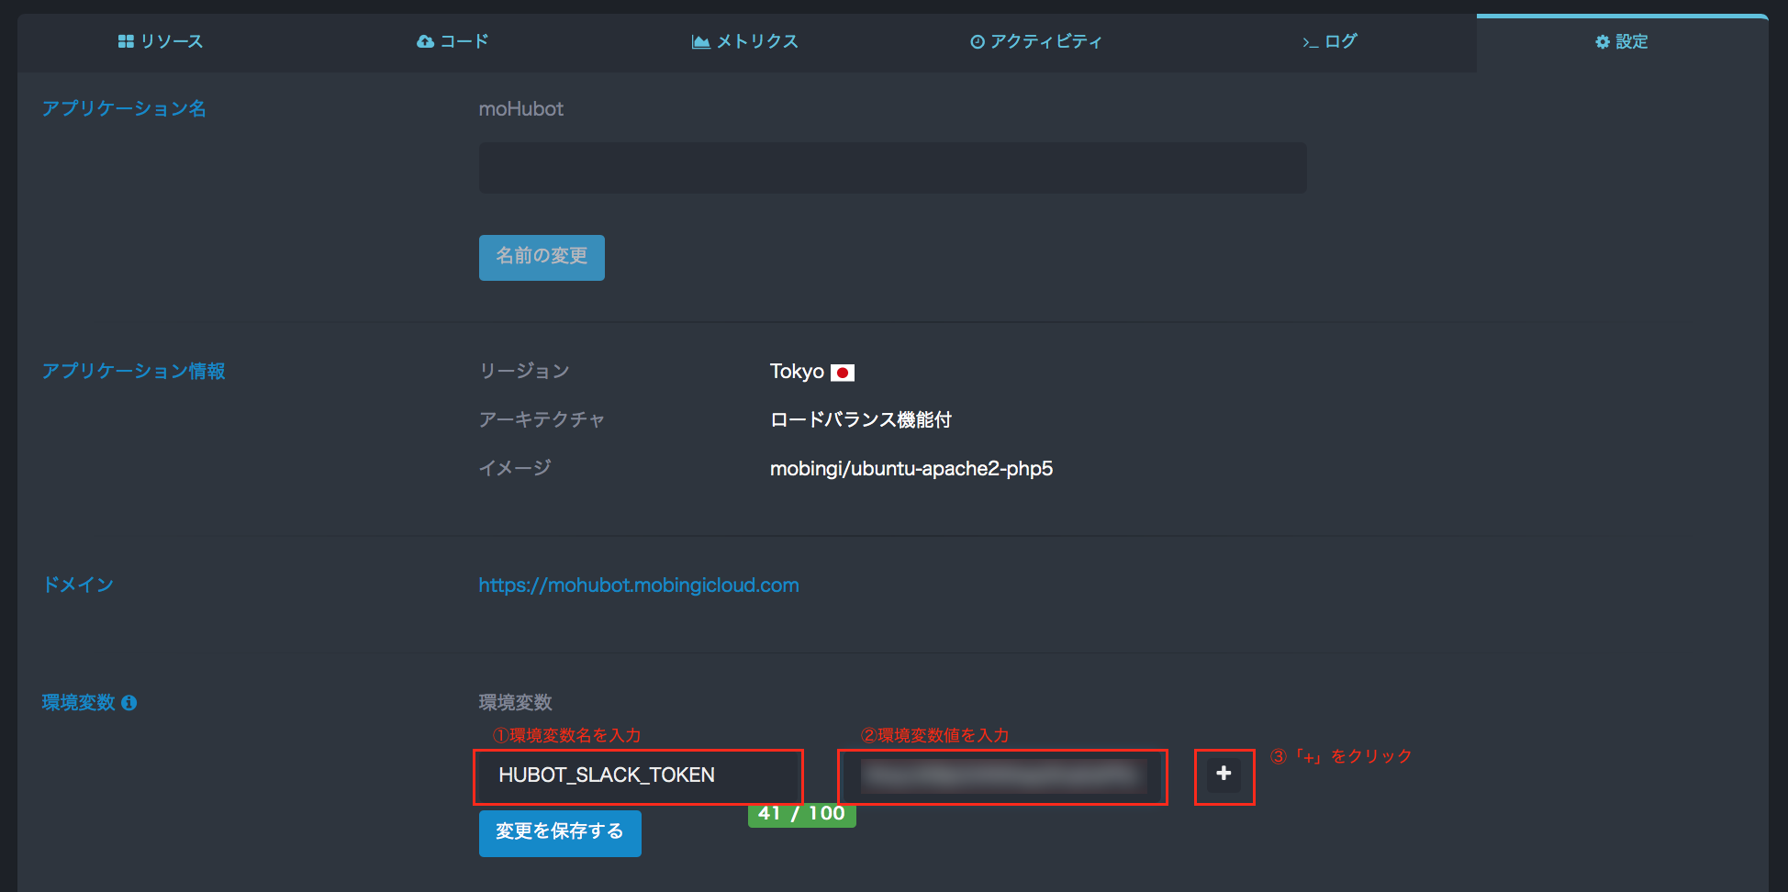Select the HUBOT_SLACK_TOKEN input field
Image resolution: width=1788 pixels, height=892 pixels.
pyautogui.click(x=637, y=775)
